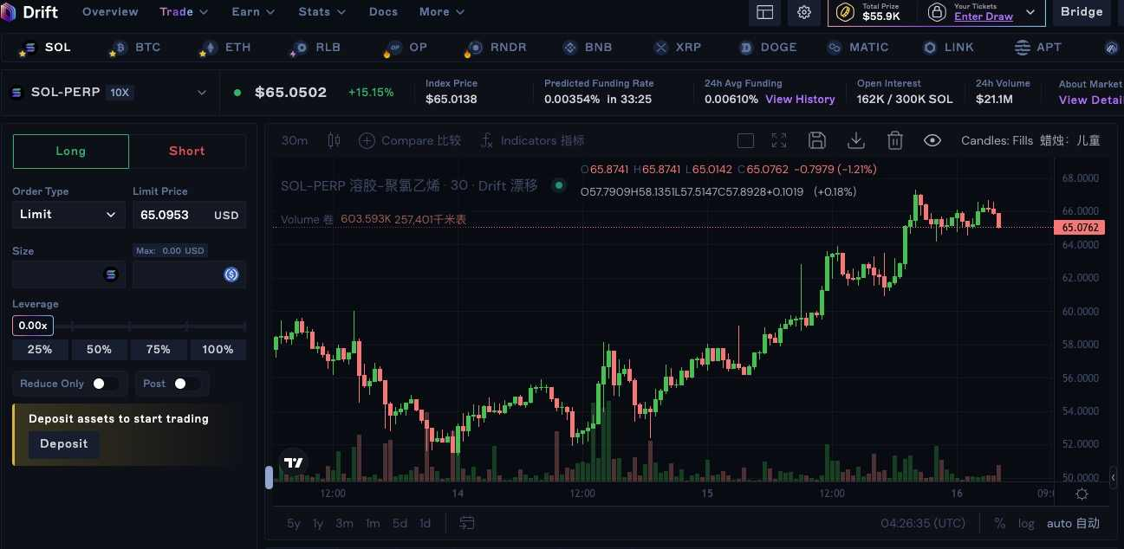Switch to the Short tab
This screenshot has height=549, width=1124.
tap(187, 151)
